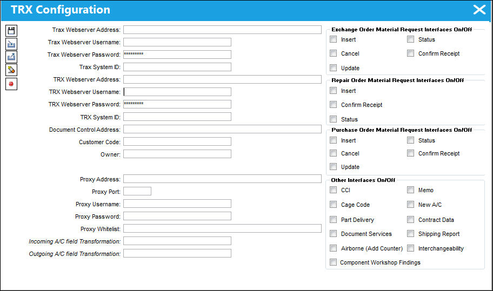Tick the Memo interface checkbox
Viewport: 493px width, 291px height.
[x=411, y=190]
